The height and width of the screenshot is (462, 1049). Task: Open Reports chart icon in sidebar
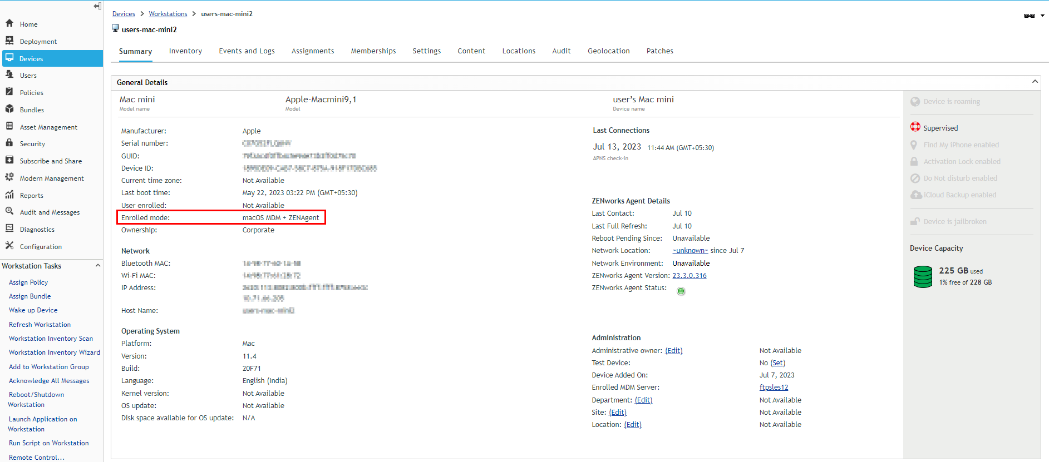(9, 195)
